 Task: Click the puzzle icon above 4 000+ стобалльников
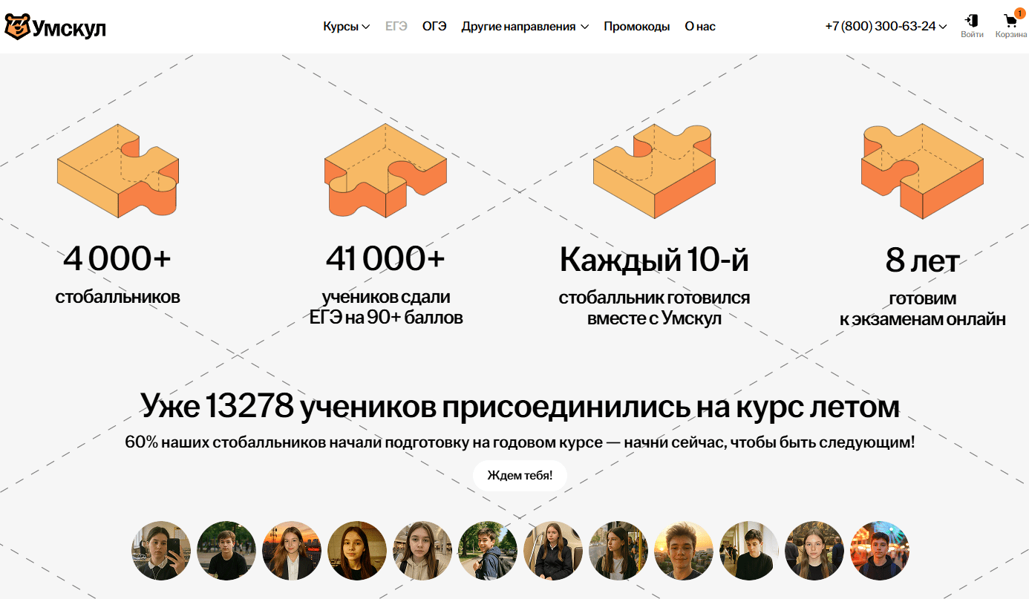pyautogui.click(x=117, y=169)
